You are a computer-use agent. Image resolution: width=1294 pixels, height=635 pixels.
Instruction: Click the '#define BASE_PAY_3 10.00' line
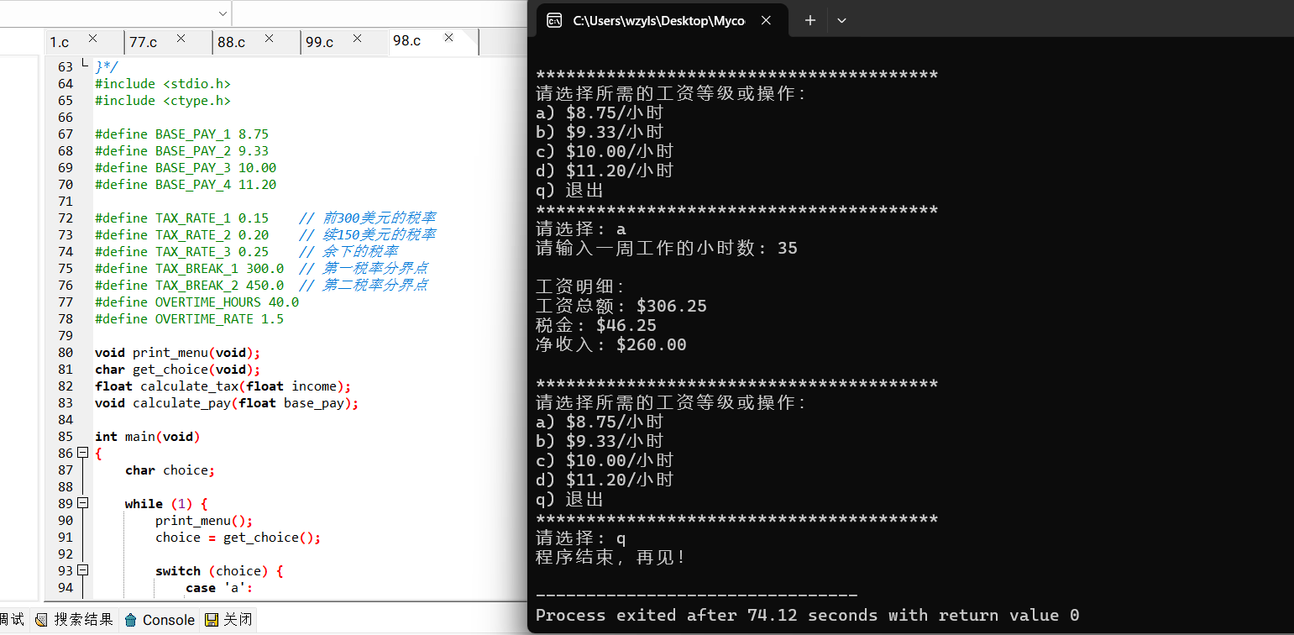coord(186,168)
